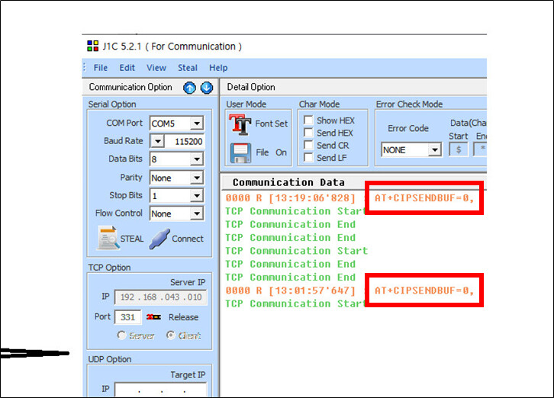Select the Server radio button
The width and height of the screenshot is (554, 398).
tap(121, 335)
